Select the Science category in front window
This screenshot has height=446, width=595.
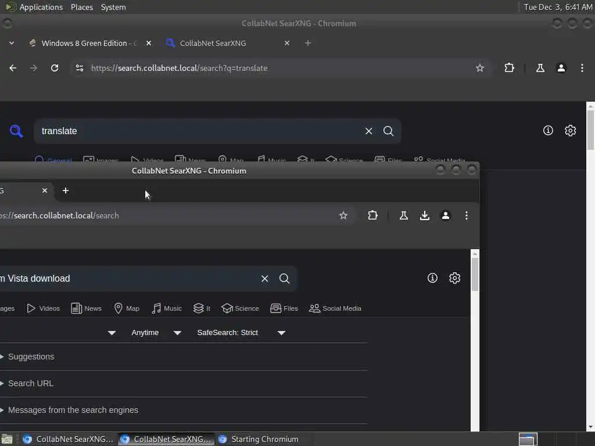[240, 308]
